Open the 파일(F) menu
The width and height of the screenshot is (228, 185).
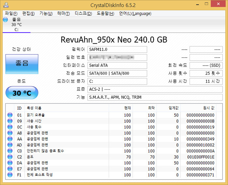pyautogui.click(x=11, y=13)
